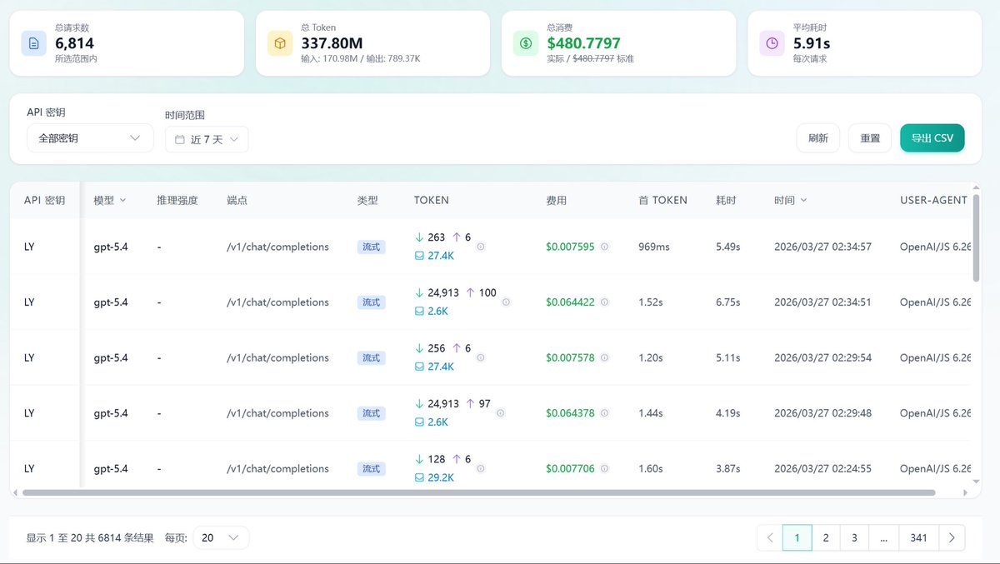Select page 1 in pagination
Screen dimensions: 1000x564
coord(797,538)
